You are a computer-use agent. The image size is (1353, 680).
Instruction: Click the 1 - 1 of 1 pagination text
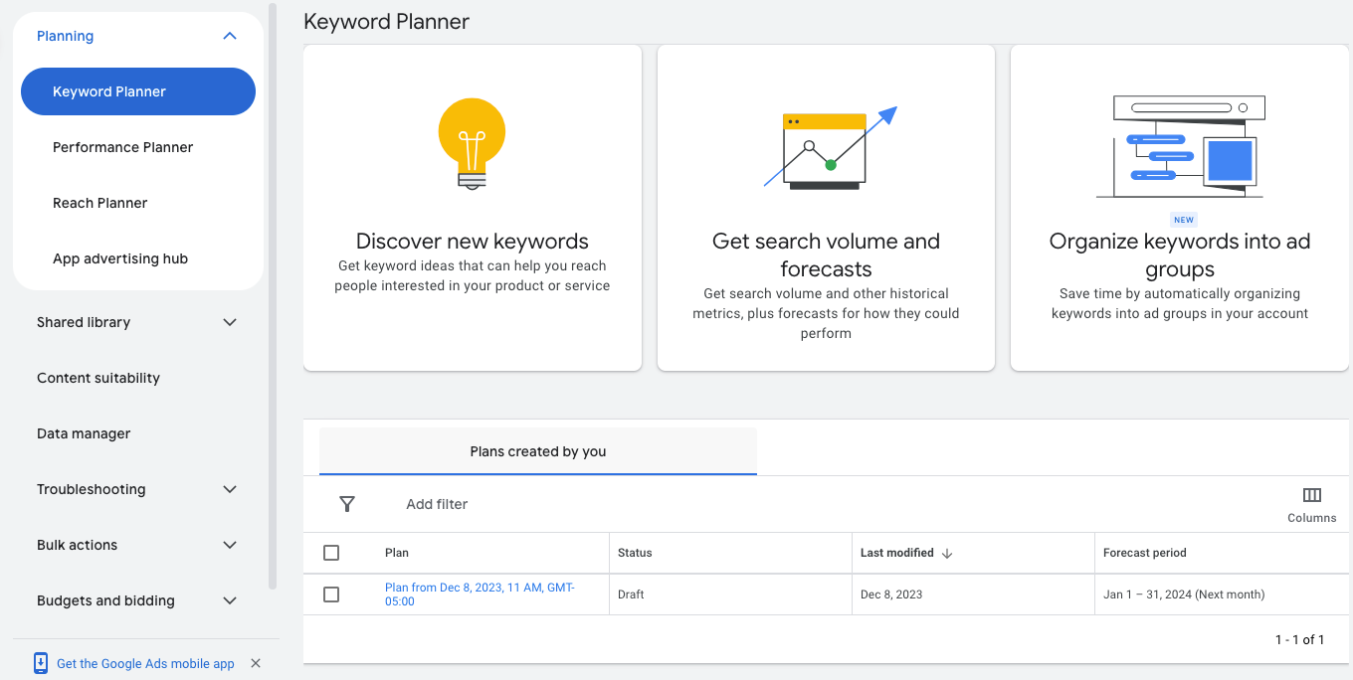coord(1300,639)
